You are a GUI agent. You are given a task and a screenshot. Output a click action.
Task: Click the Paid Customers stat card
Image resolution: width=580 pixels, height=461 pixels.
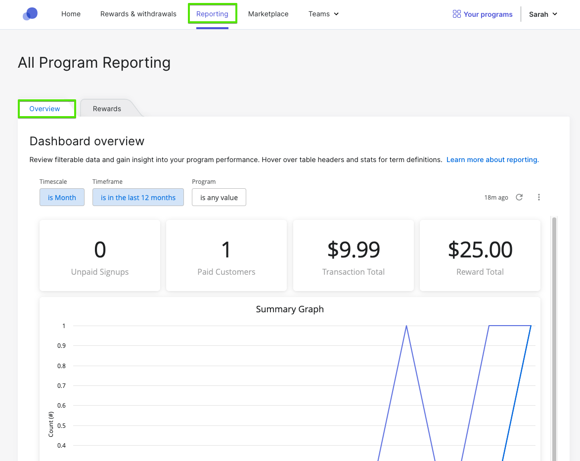pos(226,255)
